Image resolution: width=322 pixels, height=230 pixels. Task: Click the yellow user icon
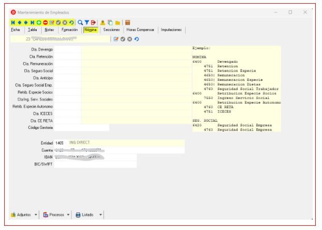click(103, 23)
